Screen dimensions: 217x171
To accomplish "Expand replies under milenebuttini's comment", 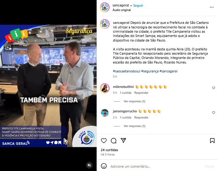I will [x=134, y=101].
